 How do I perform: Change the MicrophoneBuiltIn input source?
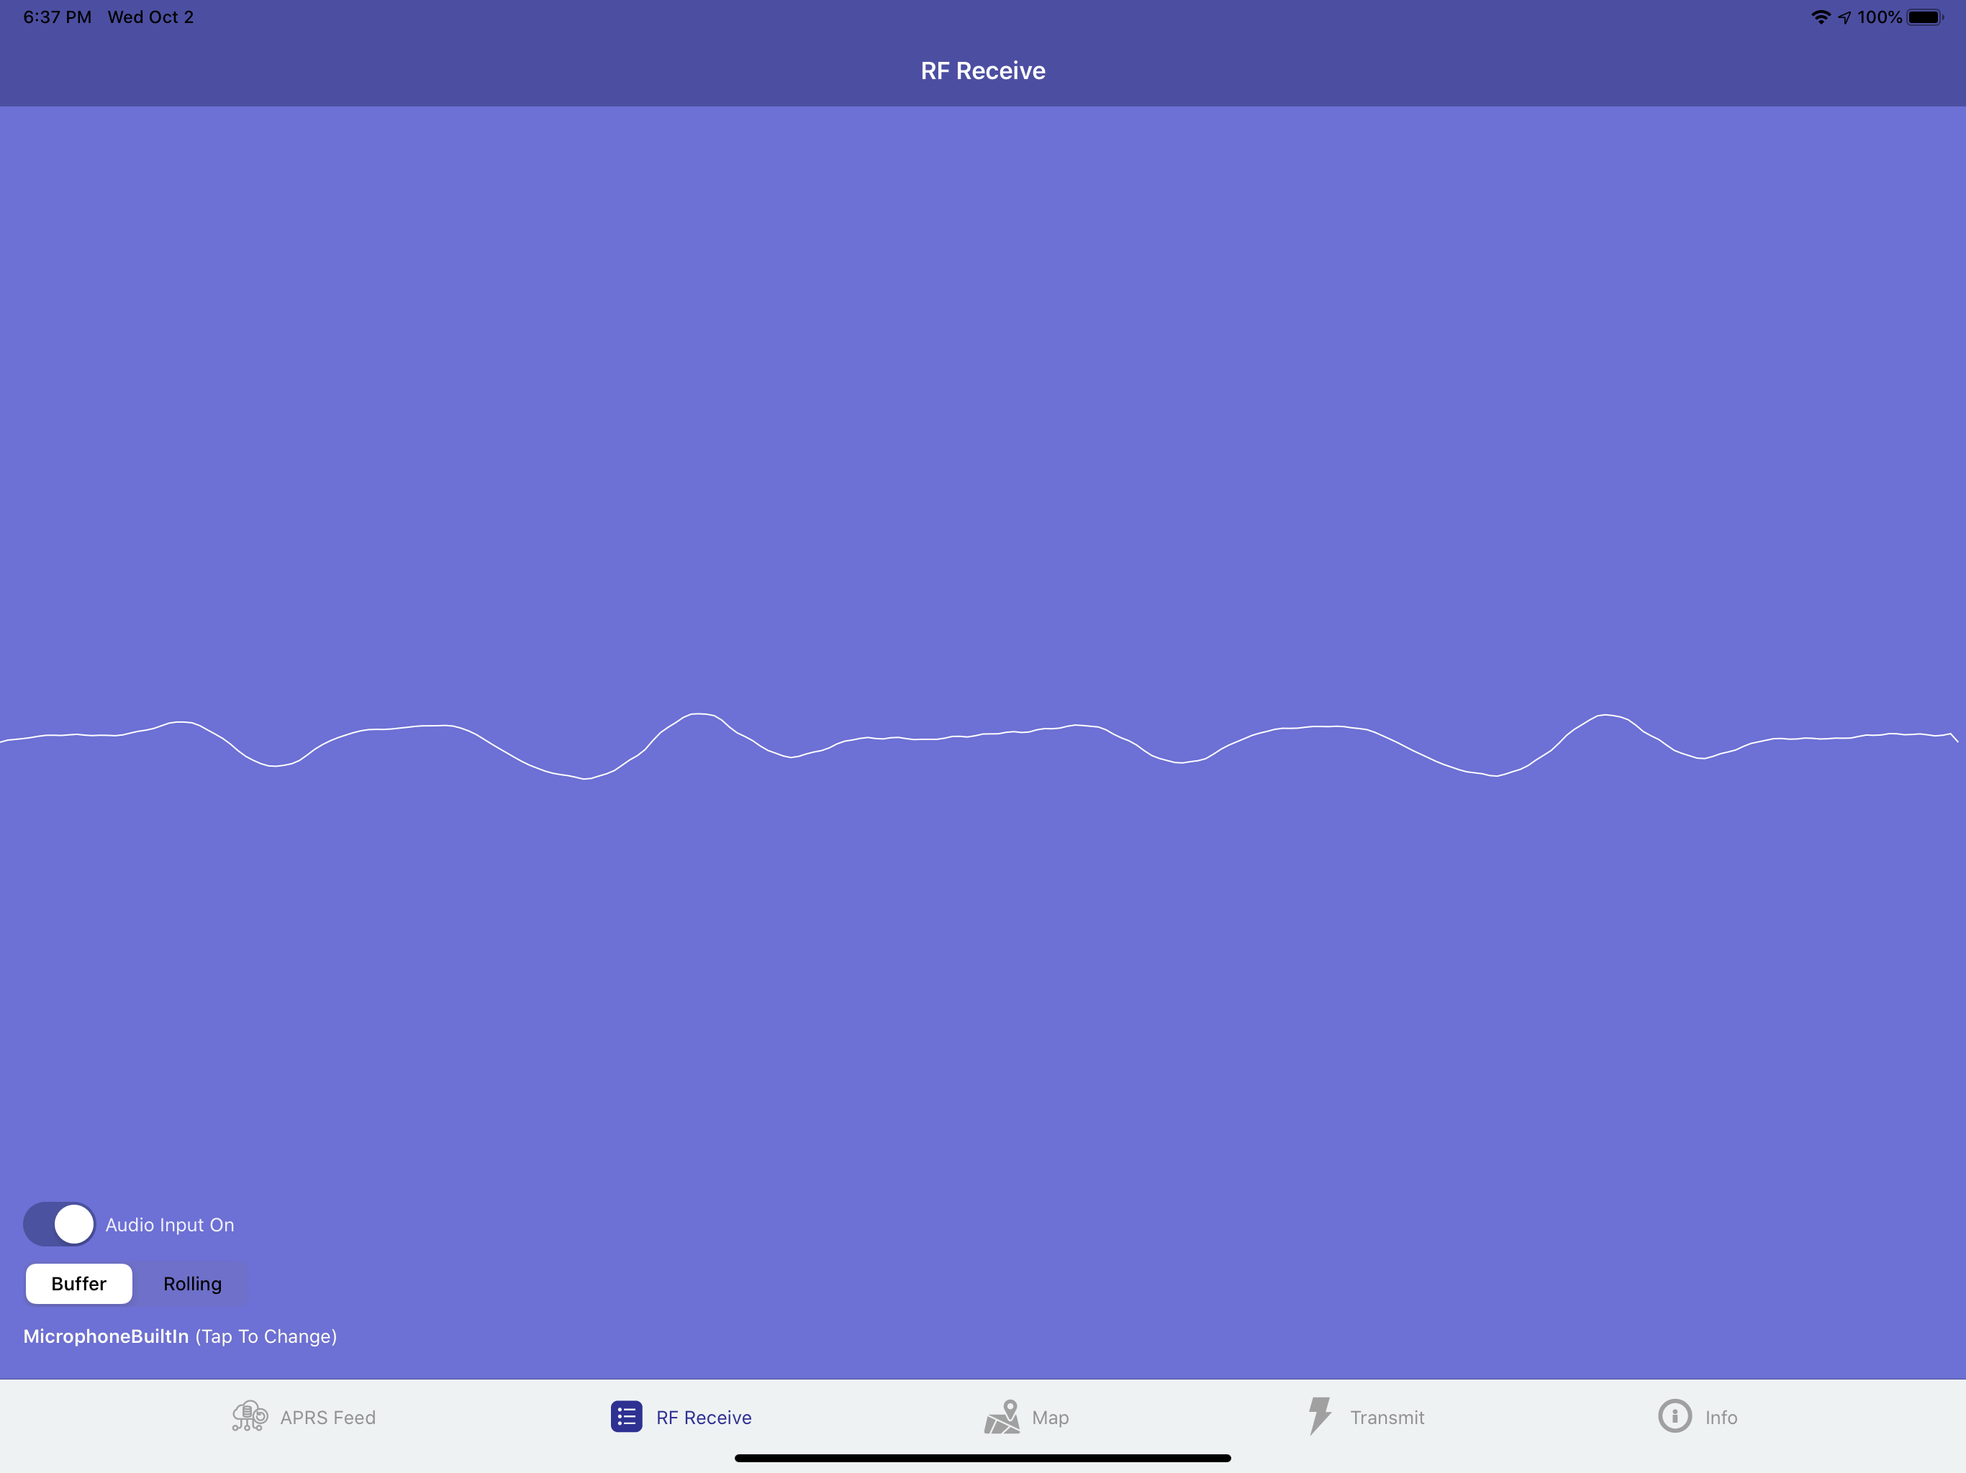pyautogui.click(x=106, y=1336)
